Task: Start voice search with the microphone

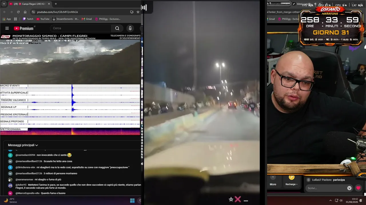Action: coord(130,28)
